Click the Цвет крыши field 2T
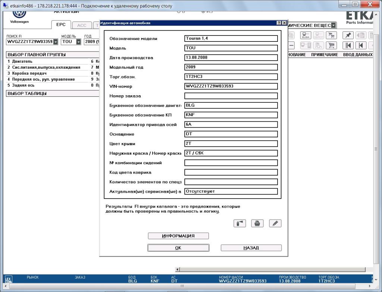 pos(231,143)
